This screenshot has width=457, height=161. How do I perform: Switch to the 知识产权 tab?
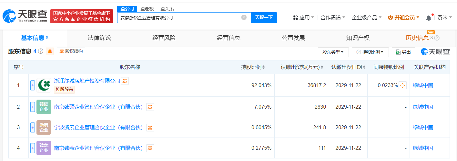(x=358, y=38)
